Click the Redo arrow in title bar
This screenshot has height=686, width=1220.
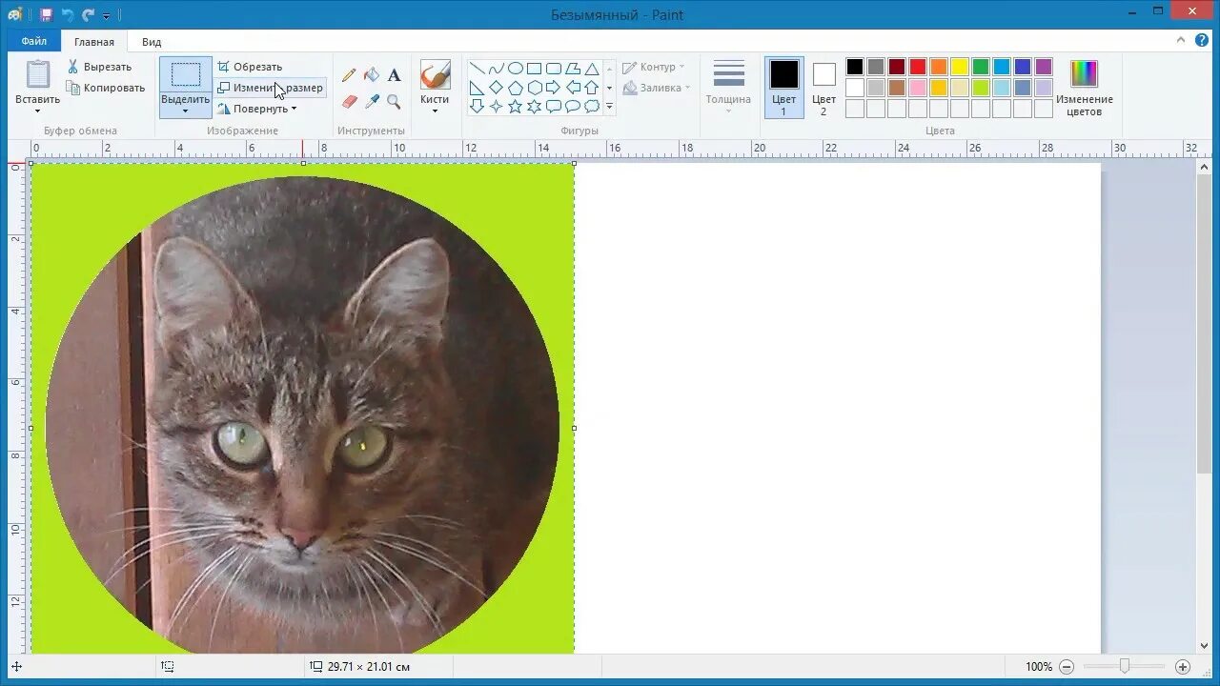pyautogui.click(x=89, y=14)
